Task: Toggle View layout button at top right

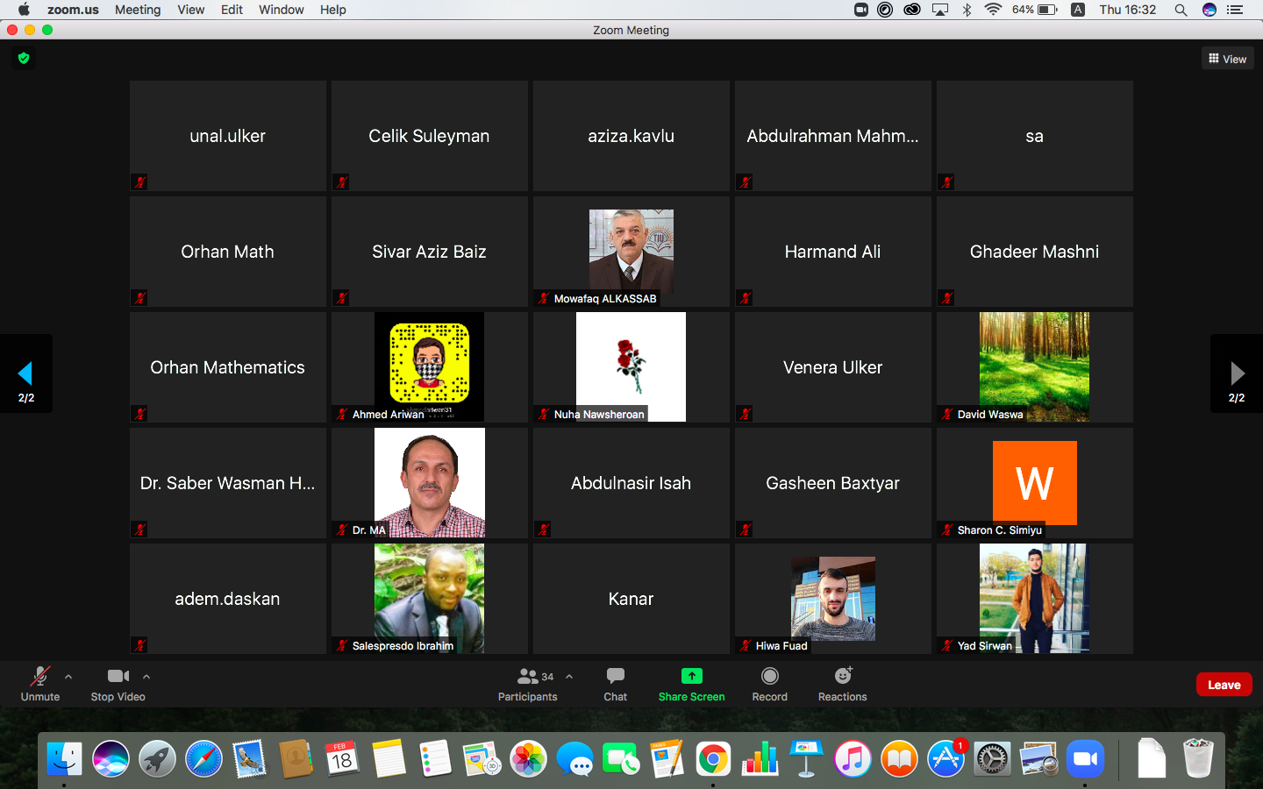Action: [x=1227, y=59]
